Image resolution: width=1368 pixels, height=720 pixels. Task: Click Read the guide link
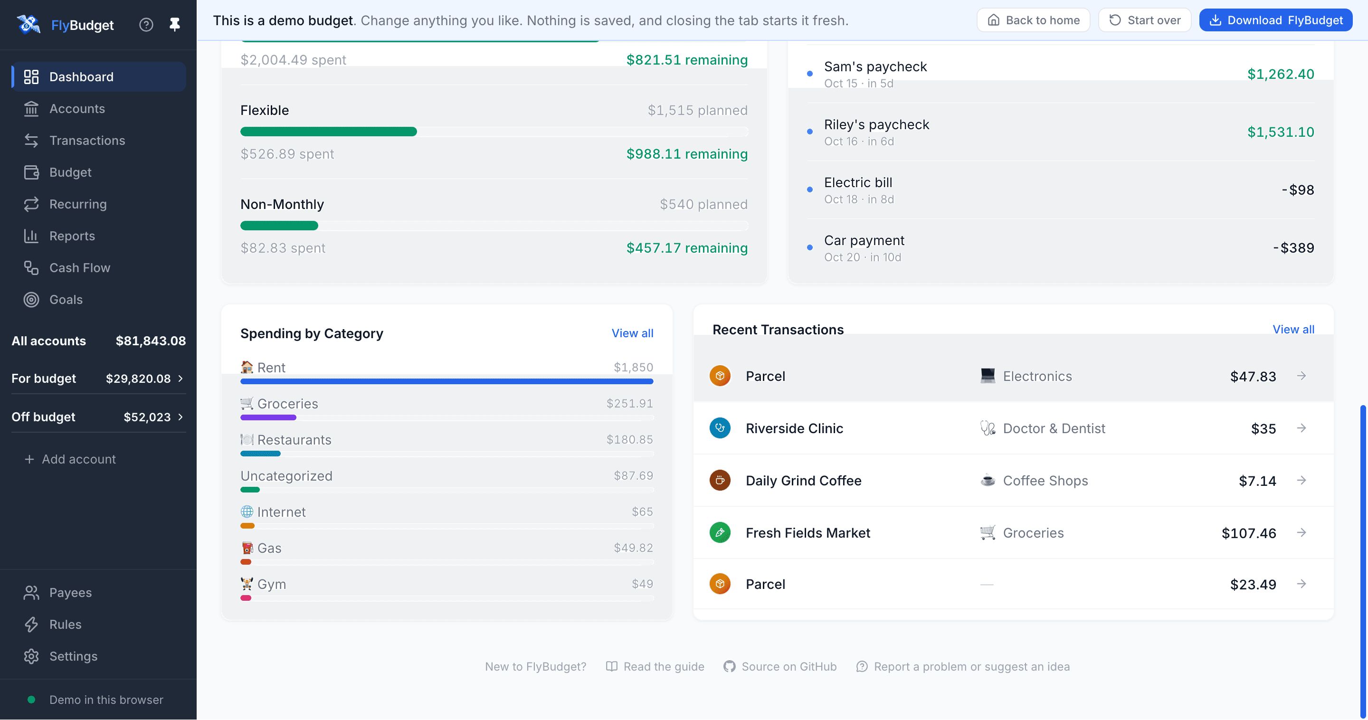coord(655,666)
